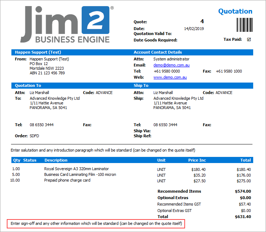Select Liz Marshall under Quotation To

[39, 93]
